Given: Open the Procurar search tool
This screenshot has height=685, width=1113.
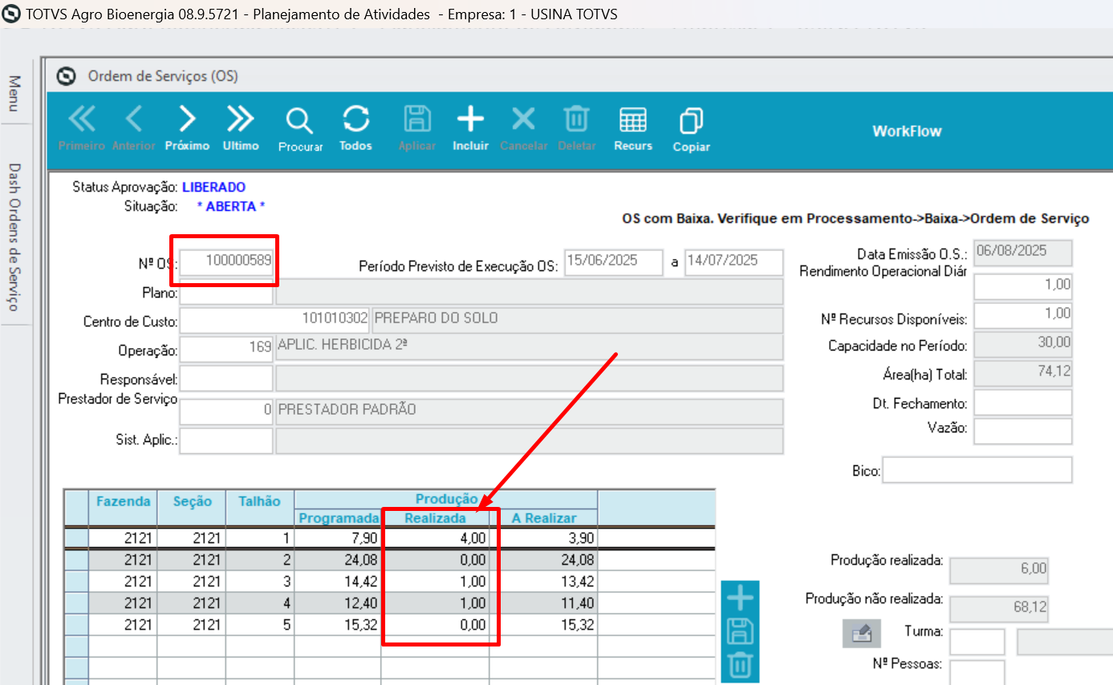Looking at the screenshot, I should pyautogui.click(x=300, y=129).
